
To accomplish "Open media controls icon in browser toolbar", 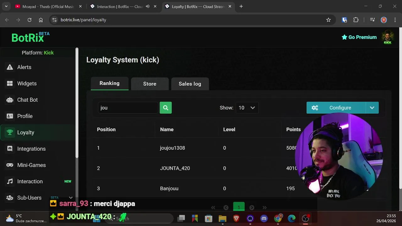I will point(372,20).
